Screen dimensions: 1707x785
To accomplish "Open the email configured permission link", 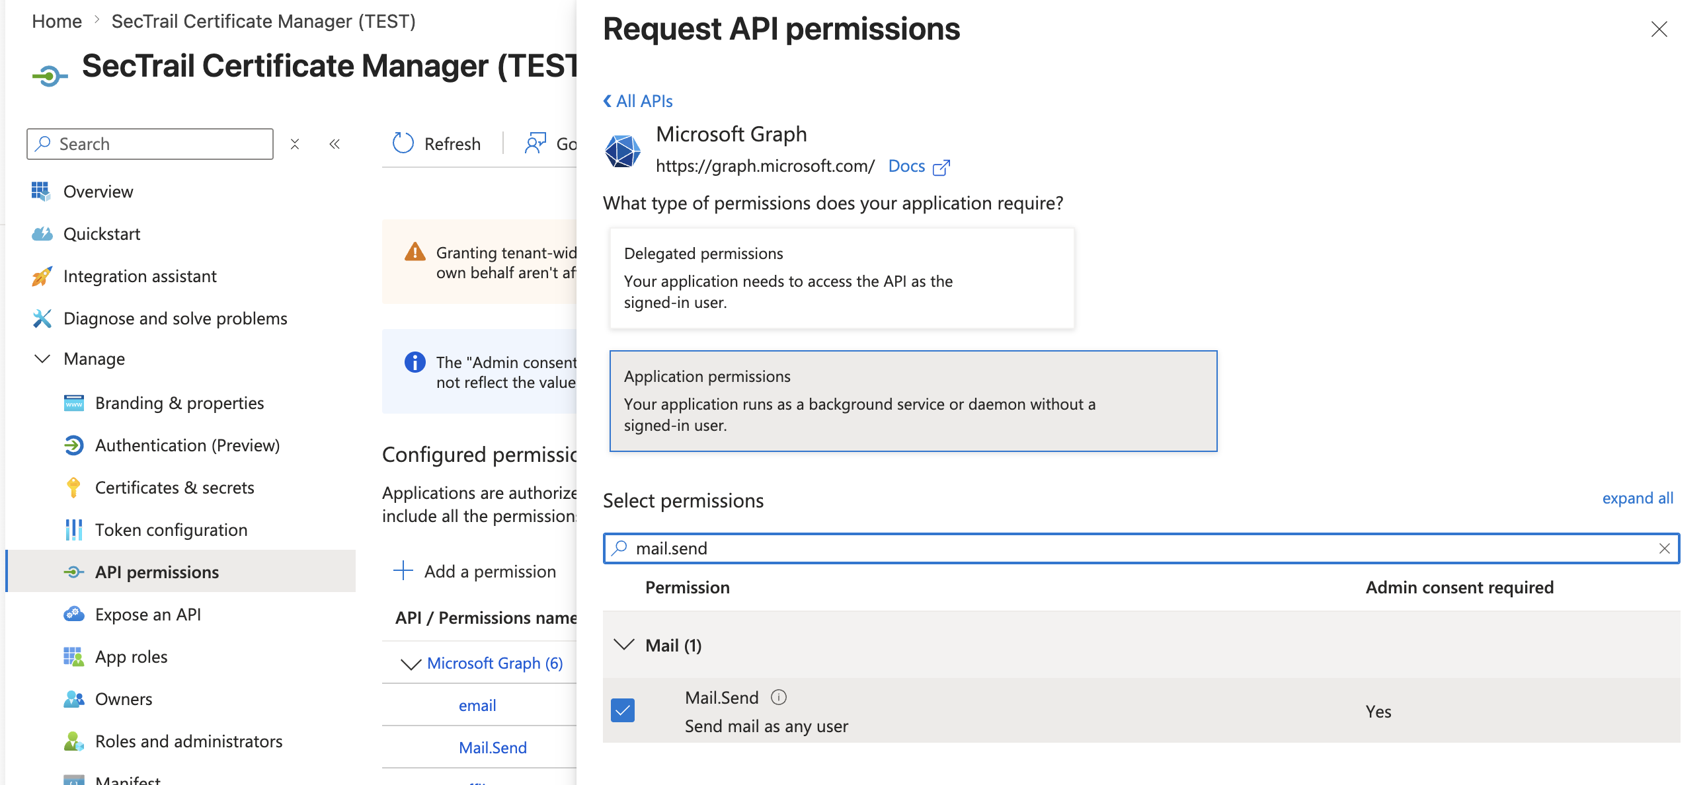I will [477, 706].
